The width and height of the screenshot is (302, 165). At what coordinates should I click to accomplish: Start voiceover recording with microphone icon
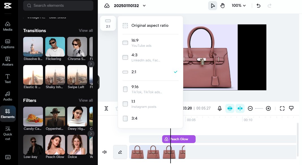(x=219, y=108)
